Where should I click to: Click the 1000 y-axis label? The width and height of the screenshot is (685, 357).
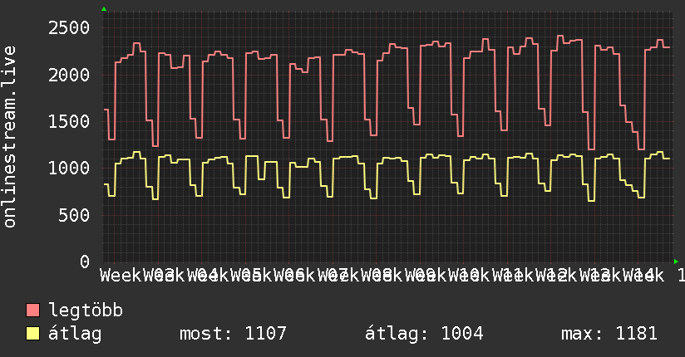pos(69,169)
